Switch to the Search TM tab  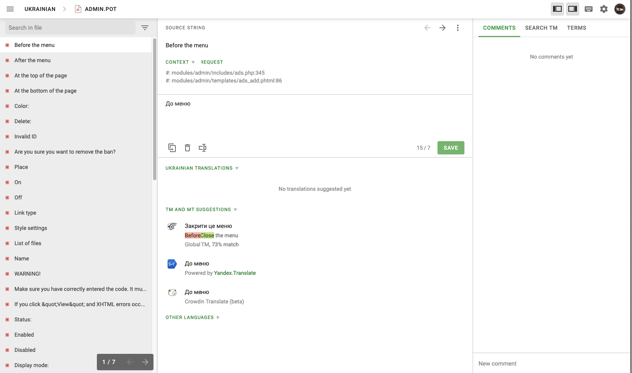click(541, 28)
